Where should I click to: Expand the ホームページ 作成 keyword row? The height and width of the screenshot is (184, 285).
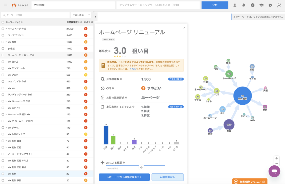[x=6, y=29]
